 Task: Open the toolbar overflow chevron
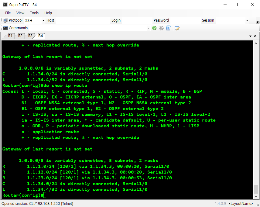pos(258,22)
